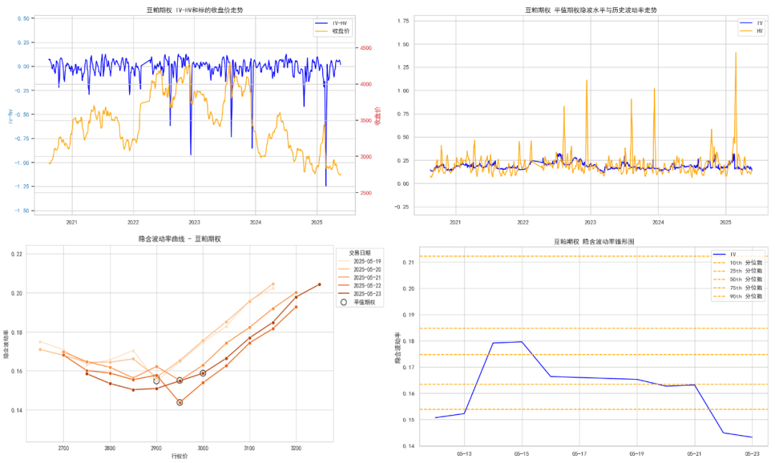The width and height of the screenshot is (775, 463).
Task: Click the '2025-05-22' legend entry
Action: pos(360,285)
